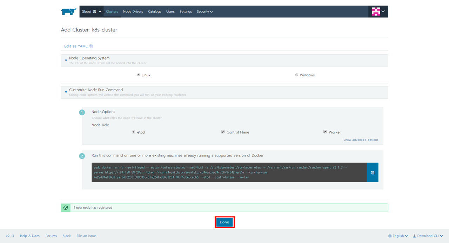Open the Node Drivers tab
449x243 pixels.
pyautogui.click(x=133, y=12)
